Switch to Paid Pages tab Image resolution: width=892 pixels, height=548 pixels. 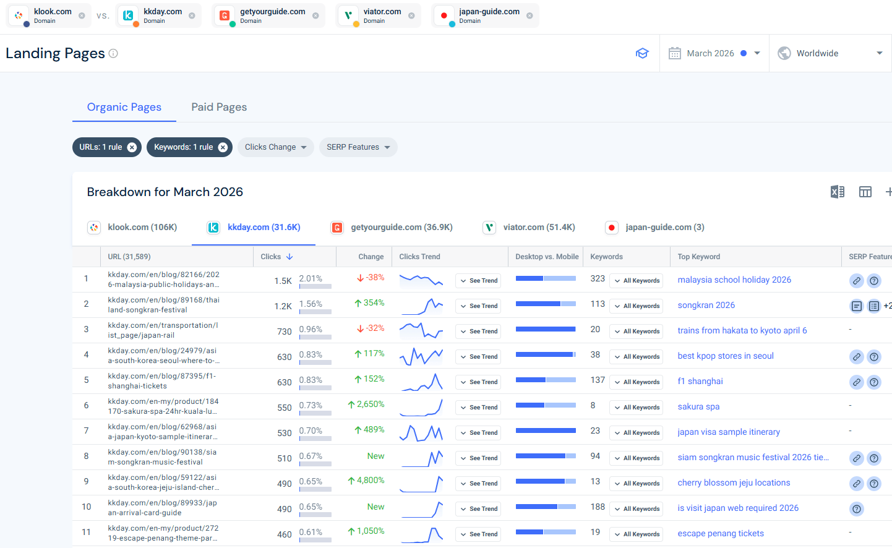click(219, 107)
